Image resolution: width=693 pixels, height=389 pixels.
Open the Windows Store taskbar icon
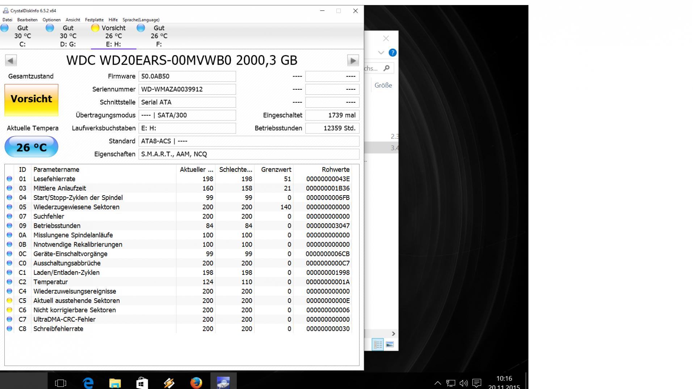click(x=142, y=382)
